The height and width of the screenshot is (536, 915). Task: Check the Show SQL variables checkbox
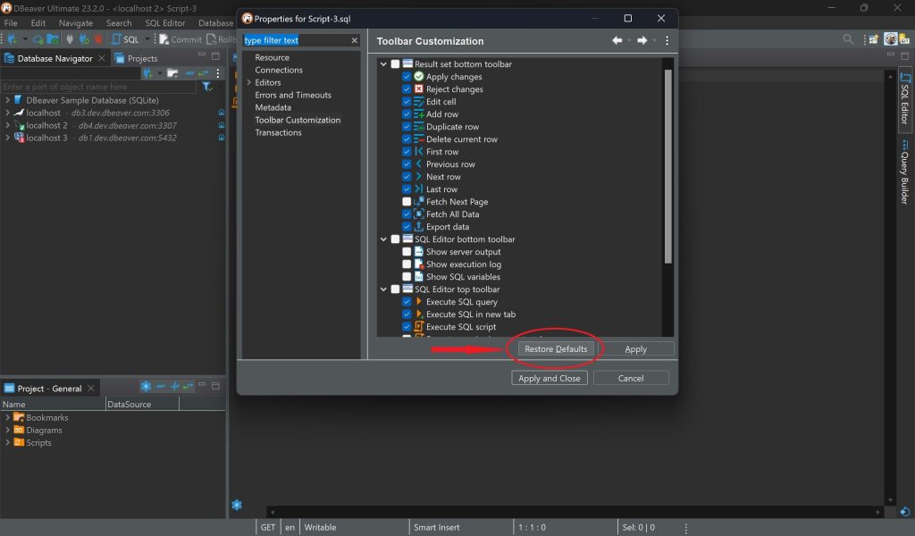pos(407,276)
